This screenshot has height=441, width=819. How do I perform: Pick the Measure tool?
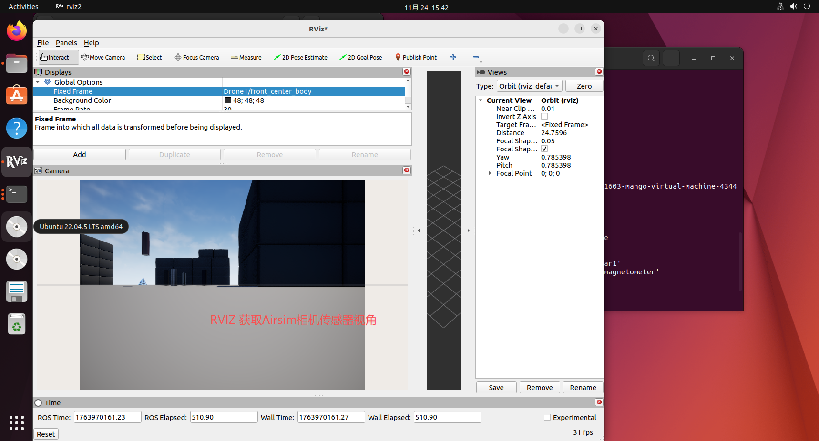246,57
